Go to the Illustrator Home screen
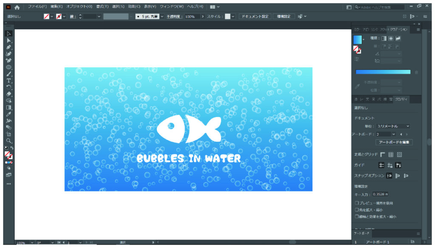This screenshot has width=435, height=248. pos(17,7)
